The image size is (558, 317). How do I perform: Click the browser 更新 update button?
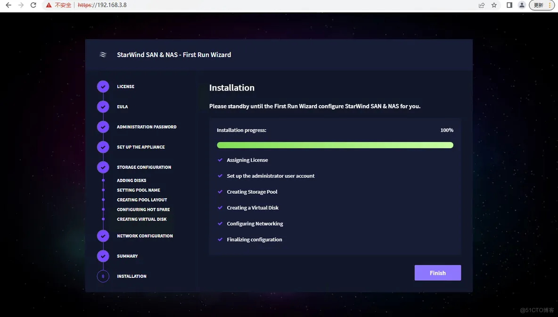(542, 5)
